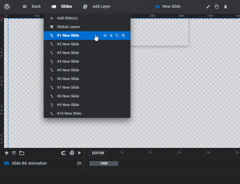The image size is (240, 184).
Task: Select #5 New Slide
Action: click(x=87, y=70)
